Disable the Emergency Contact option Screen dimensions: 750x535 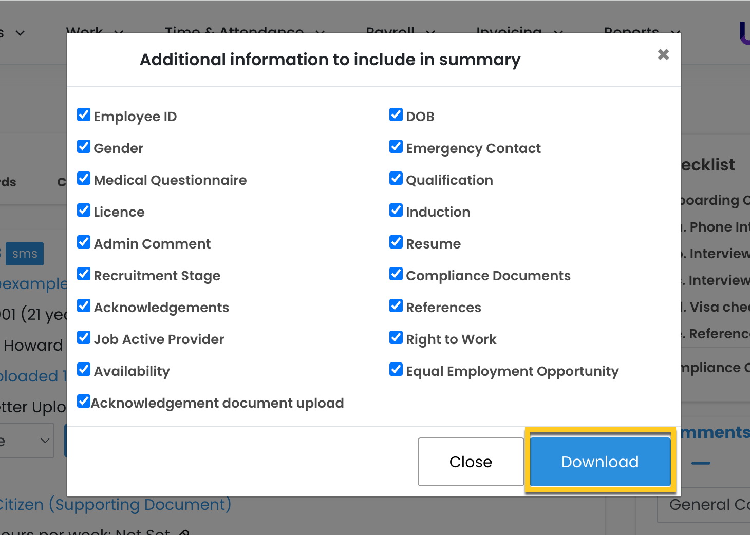[396, 147]
